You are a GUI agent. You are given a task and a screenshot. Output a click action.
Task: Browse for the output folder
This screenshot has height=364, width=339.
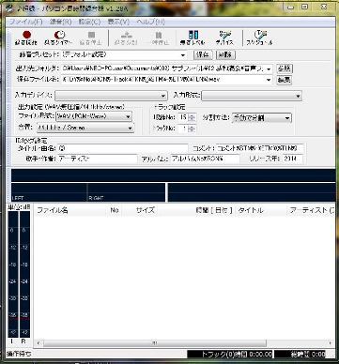pos(284,68)
